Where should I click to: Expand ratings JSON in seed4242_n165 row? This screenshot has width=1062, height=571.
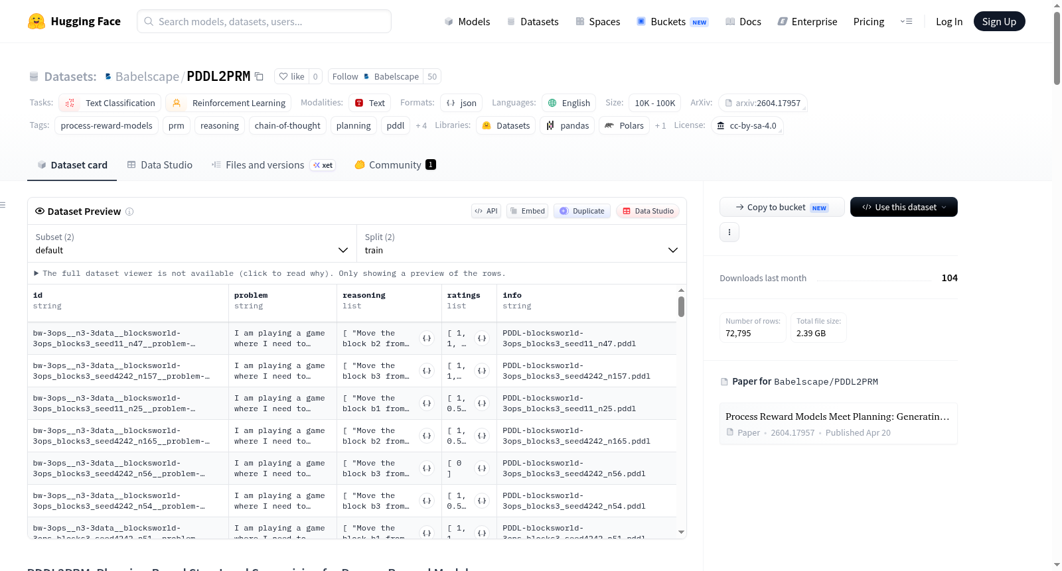[x=482, y=436]
